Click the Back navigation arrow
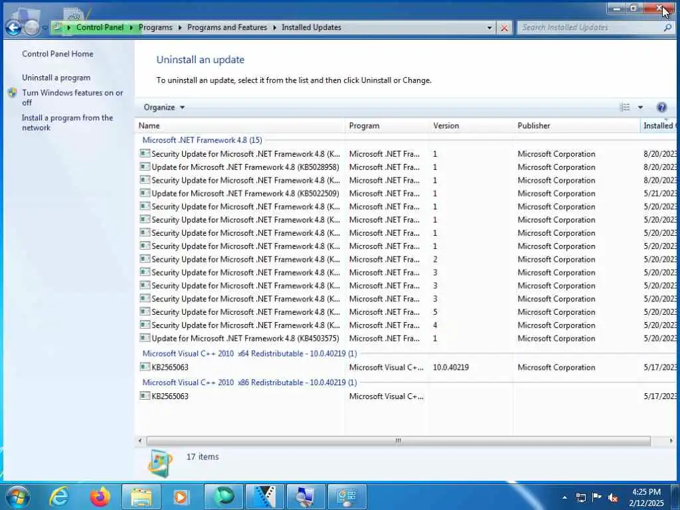This screenshot has height=510, width=680. (x=14, y=28)
